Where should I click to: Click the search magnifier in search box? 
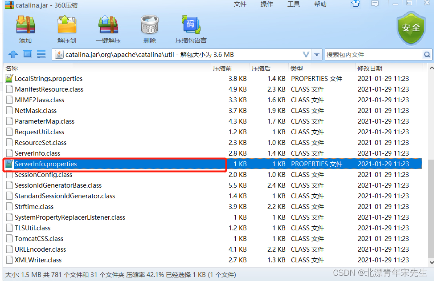pos(427,54)
